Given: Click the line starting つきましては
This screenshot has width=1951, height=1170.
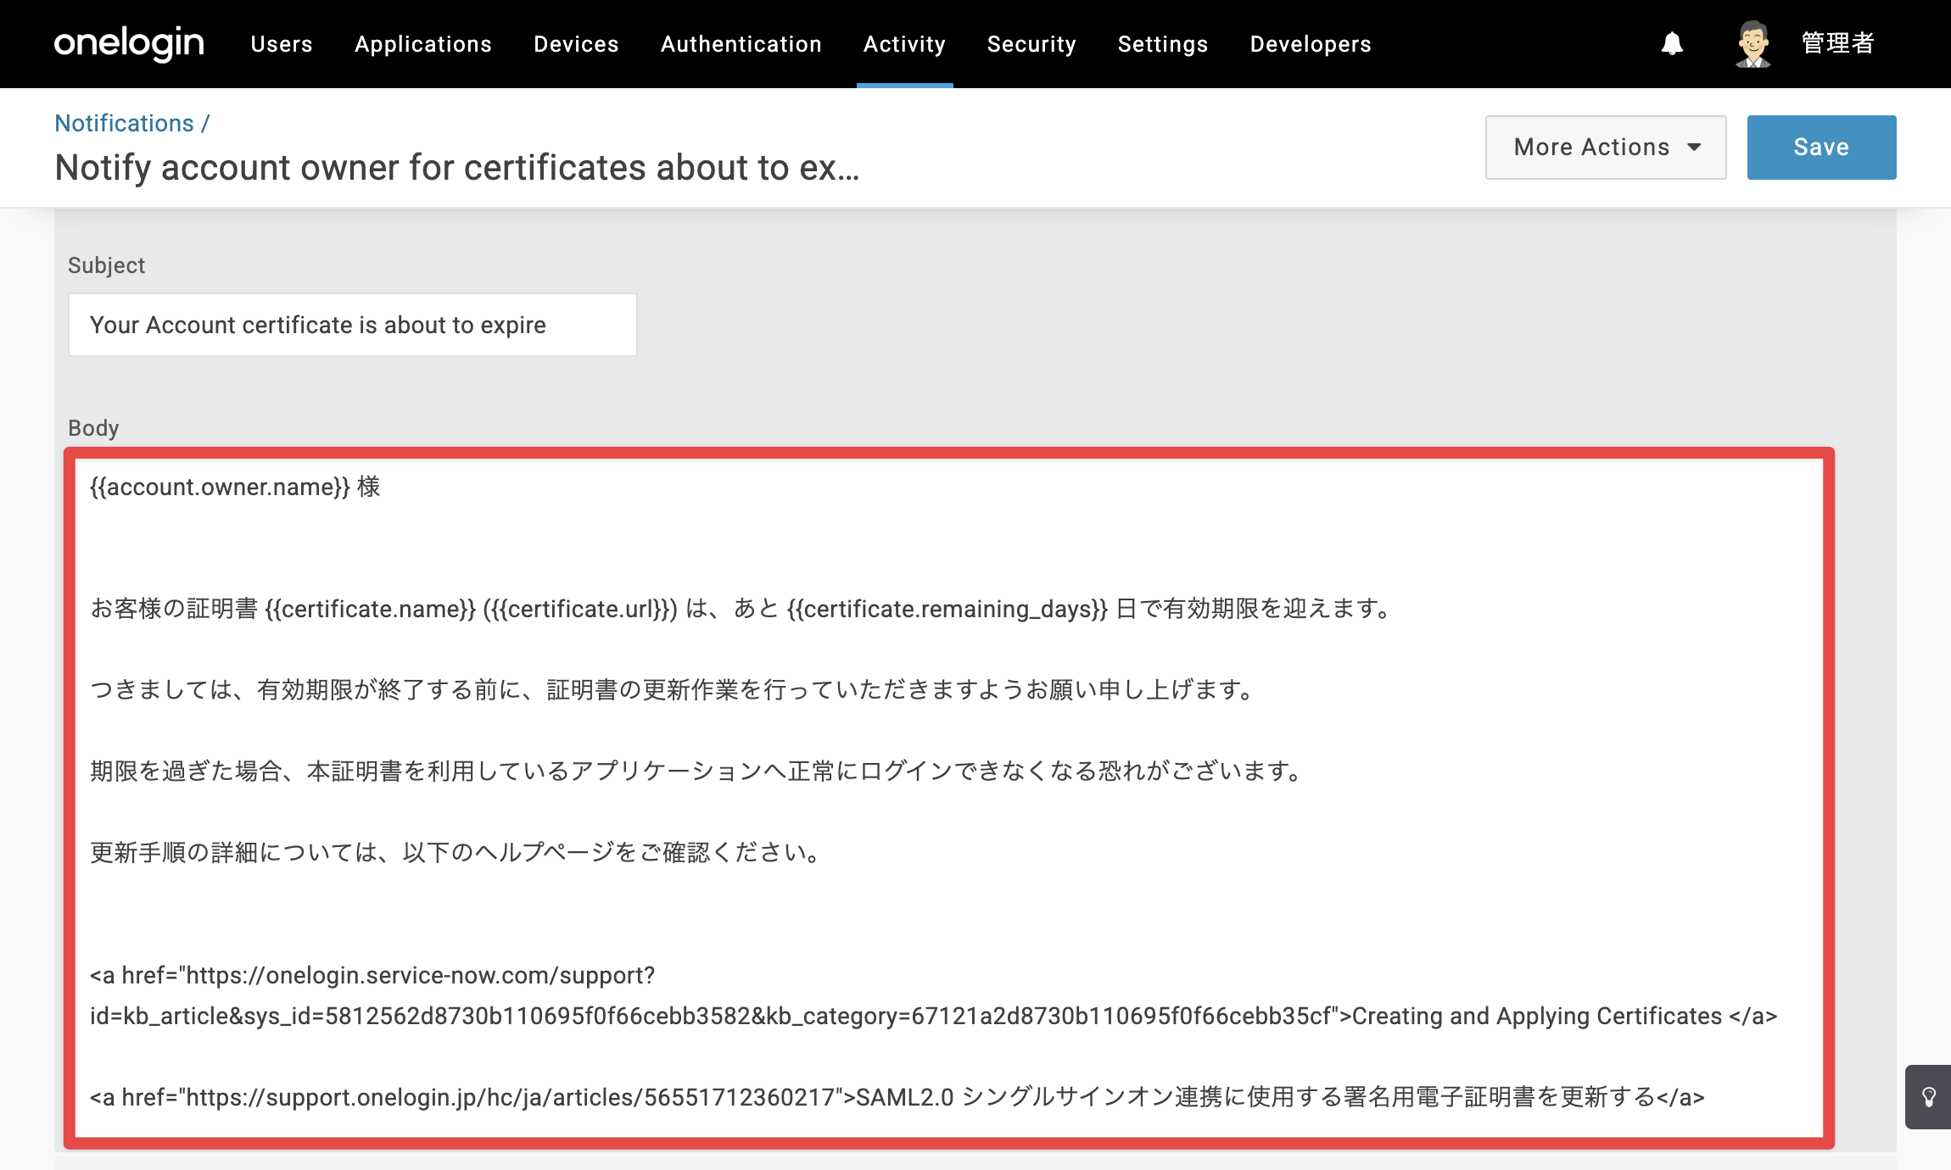Looking at the screenshot, I should [x=674, y=689].
